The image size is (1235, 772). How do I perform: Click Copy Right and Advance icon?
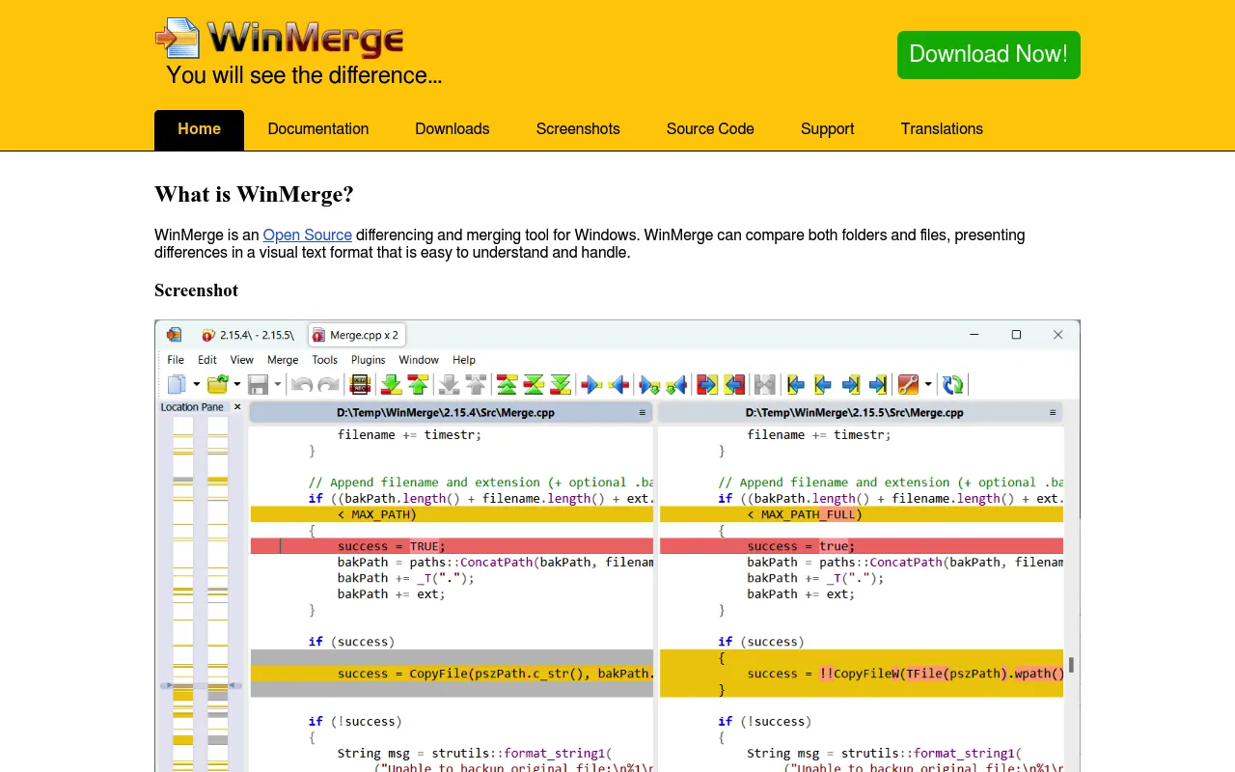click(x=649, y=384)
